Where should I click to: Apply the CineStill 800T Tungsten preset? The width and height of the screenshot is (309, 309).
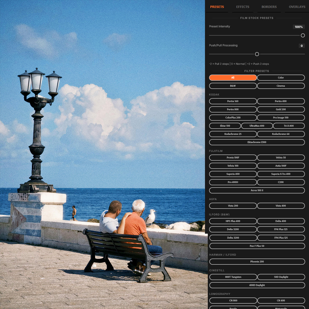[233, 277]
